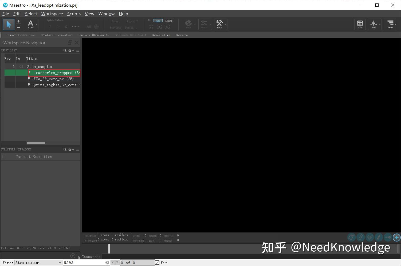Expand the prime_mmgbsa_SP_core entry group

pyautogui.click(x=29, y=85)
